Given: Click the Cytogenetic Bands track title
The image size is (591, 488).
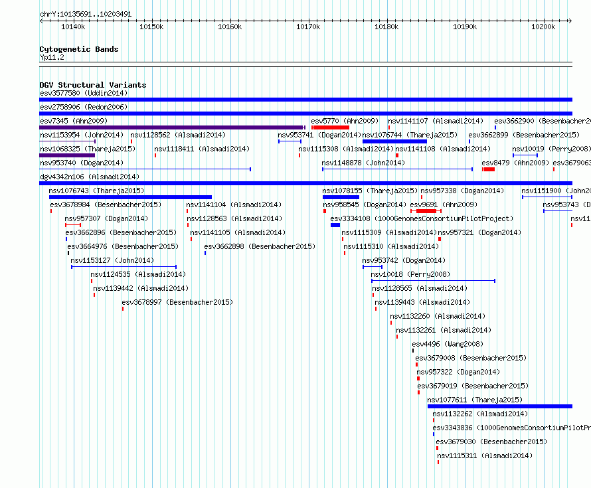Looking at the screenshot, I should pos(79,49).
